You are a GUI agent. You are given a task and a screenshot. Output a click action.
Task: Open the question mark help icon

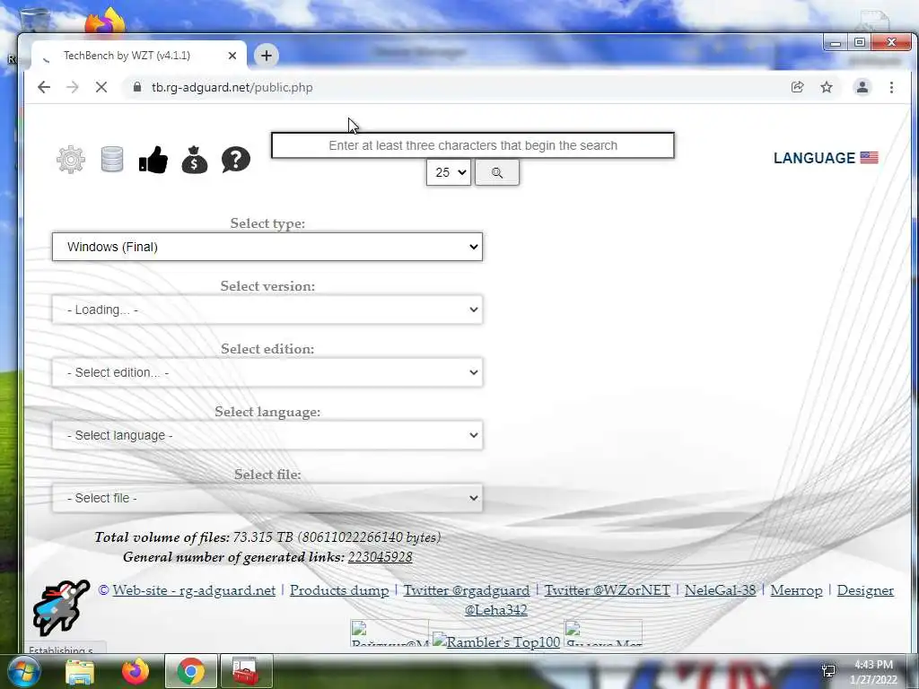[x=236, y=160]
